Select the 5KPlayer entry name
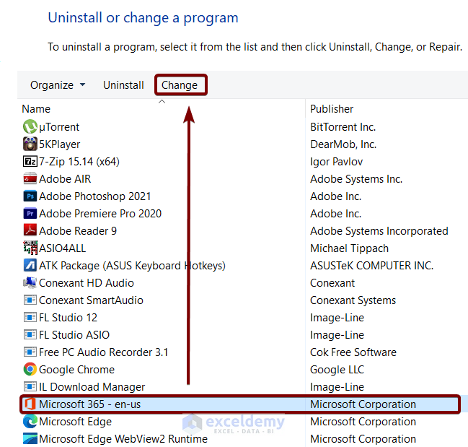 pos(60,144)
